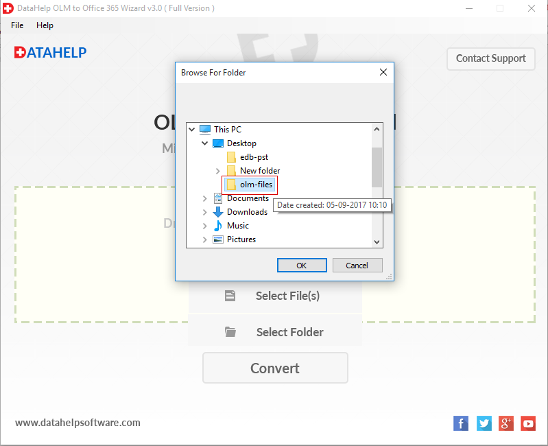Click the dialog resize grip corner

pos(389,277)
